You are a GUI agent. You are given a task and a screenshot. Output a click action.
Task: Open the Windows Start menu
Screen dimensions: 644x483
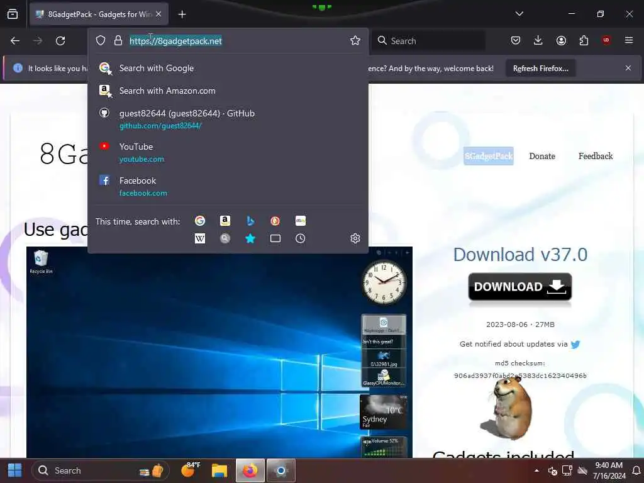click(x=15, y=470)
